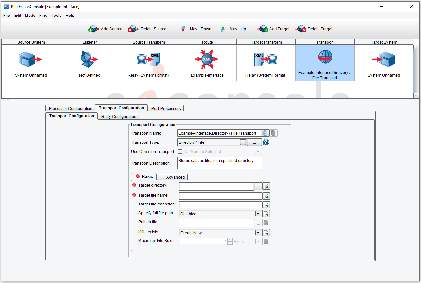Image resolution: width=421 pixels, height=283 pixels.
Task: Enable Use Common Transport checkbox
Action: [x=180, y=152]
